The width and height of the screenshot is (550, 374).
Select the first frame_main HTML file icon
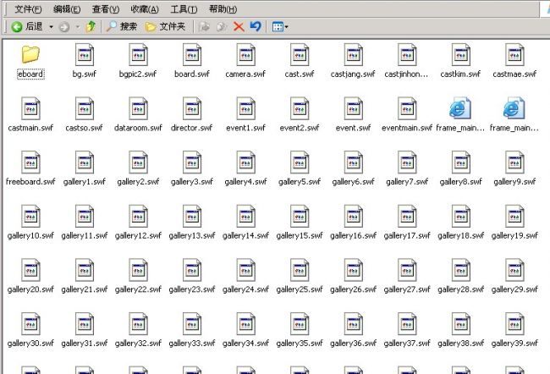click(x=460, y=108)
